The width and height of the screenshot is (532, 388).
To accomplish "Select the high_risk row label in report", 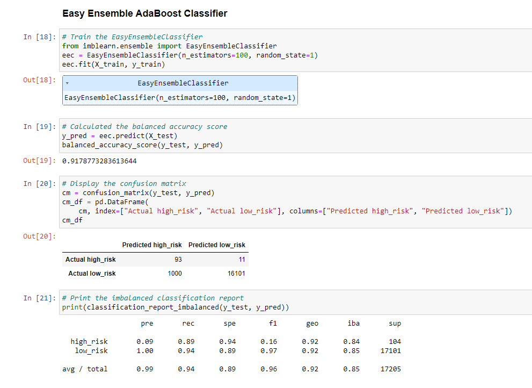I will click(x=89, y=341).
